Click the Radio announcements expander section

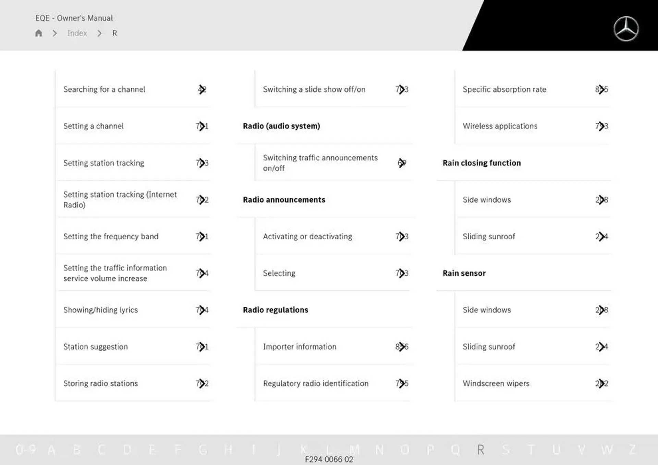pyautogui.click(x=284, y=199)
